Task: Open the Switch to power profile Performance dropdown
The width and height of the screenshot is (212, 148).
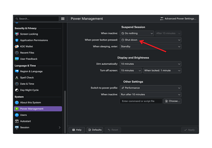Action: (x=151, y=88)
